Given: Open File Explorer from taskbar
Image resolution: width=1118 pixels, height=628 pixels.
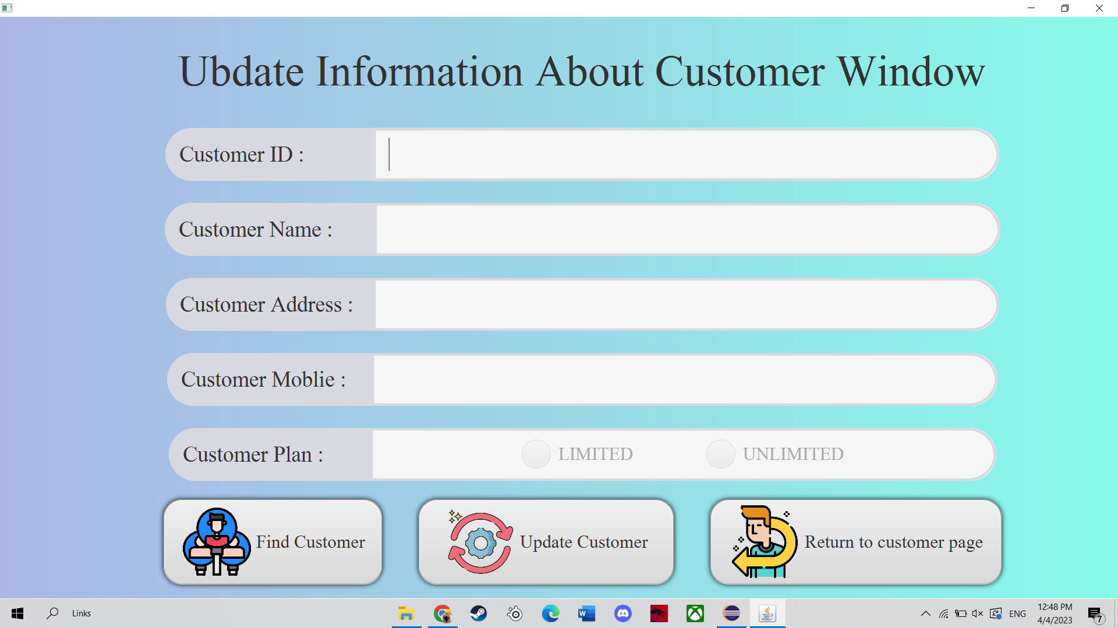Looking at the screenshot, I should pyautogui.click(x=406, y=613).
